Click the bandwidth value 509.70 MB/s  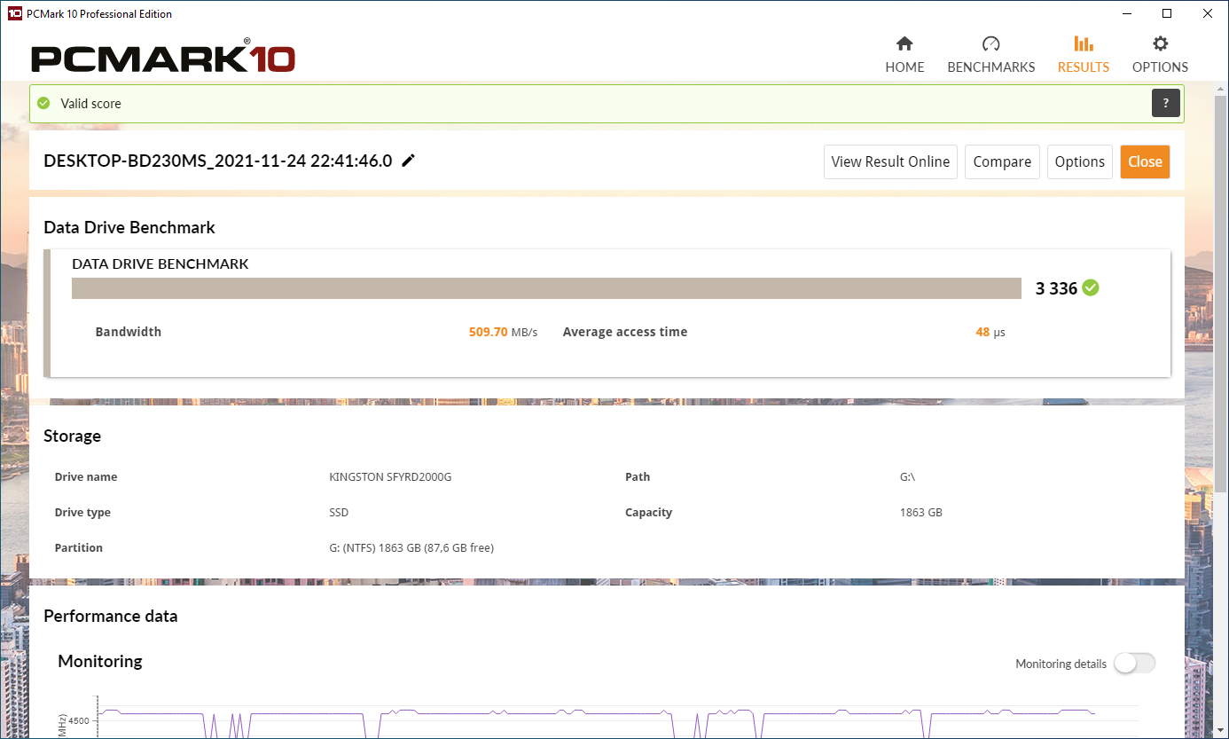click(503, 332)
